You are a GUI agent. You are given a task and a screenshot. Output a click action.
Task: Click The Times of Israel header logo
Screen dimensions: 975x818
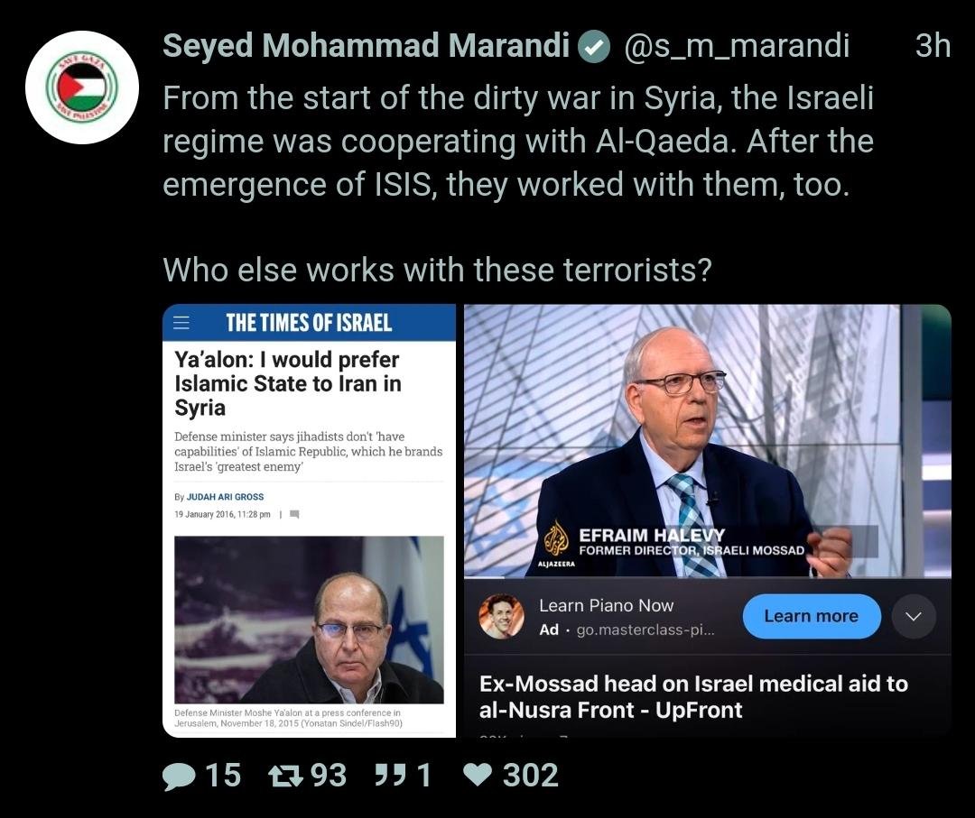(x=309, y=323)
